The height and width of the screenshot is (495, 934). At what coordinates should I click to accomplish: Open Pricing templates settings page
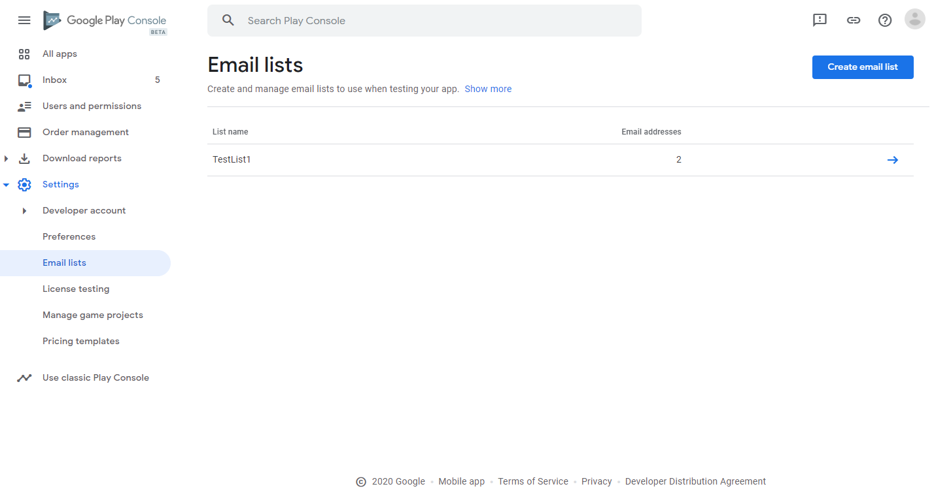pos(81,342)
